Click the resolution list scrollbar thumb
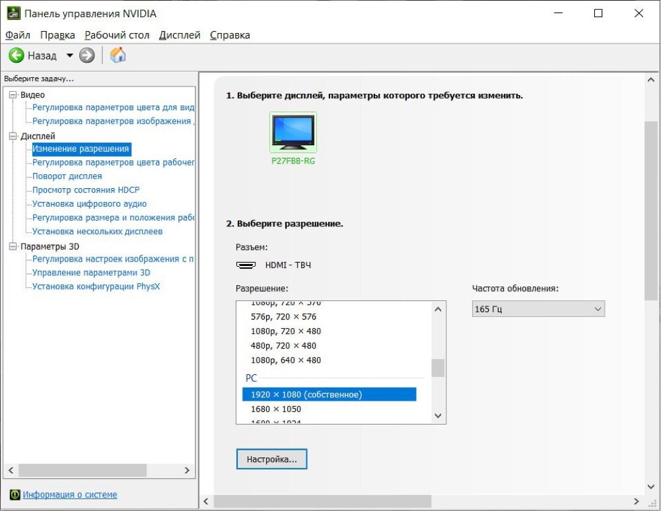Screen dimensions: 661x511 (x=438, y=368)
